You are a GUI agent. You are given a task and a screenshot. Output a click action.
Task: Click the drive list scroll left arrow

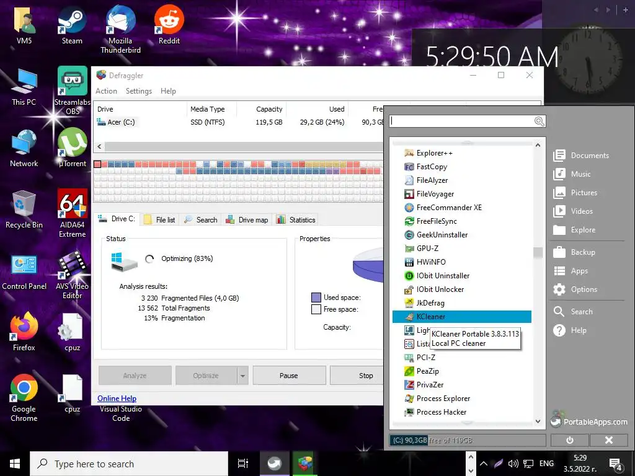[99, 146]
